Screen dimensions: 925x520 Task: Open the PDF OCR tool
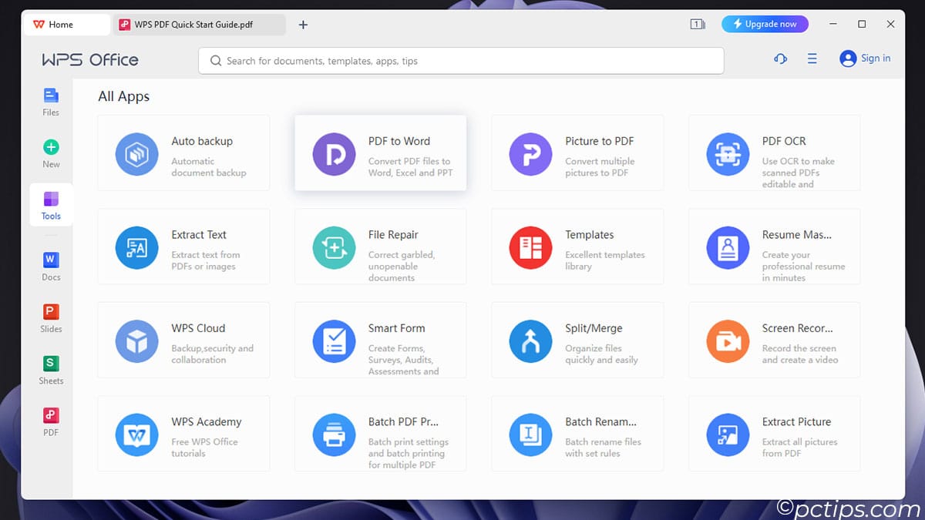coord(774,152)
